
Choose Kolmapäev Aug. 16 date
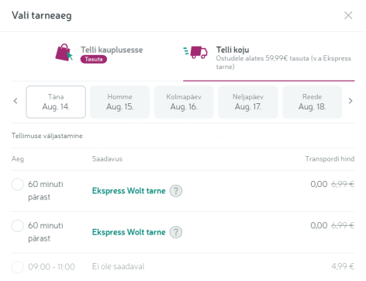[184, 102]
